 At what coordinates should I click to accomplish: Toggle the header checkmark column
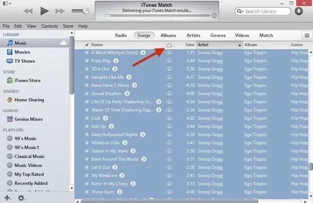tap(87, 45)
